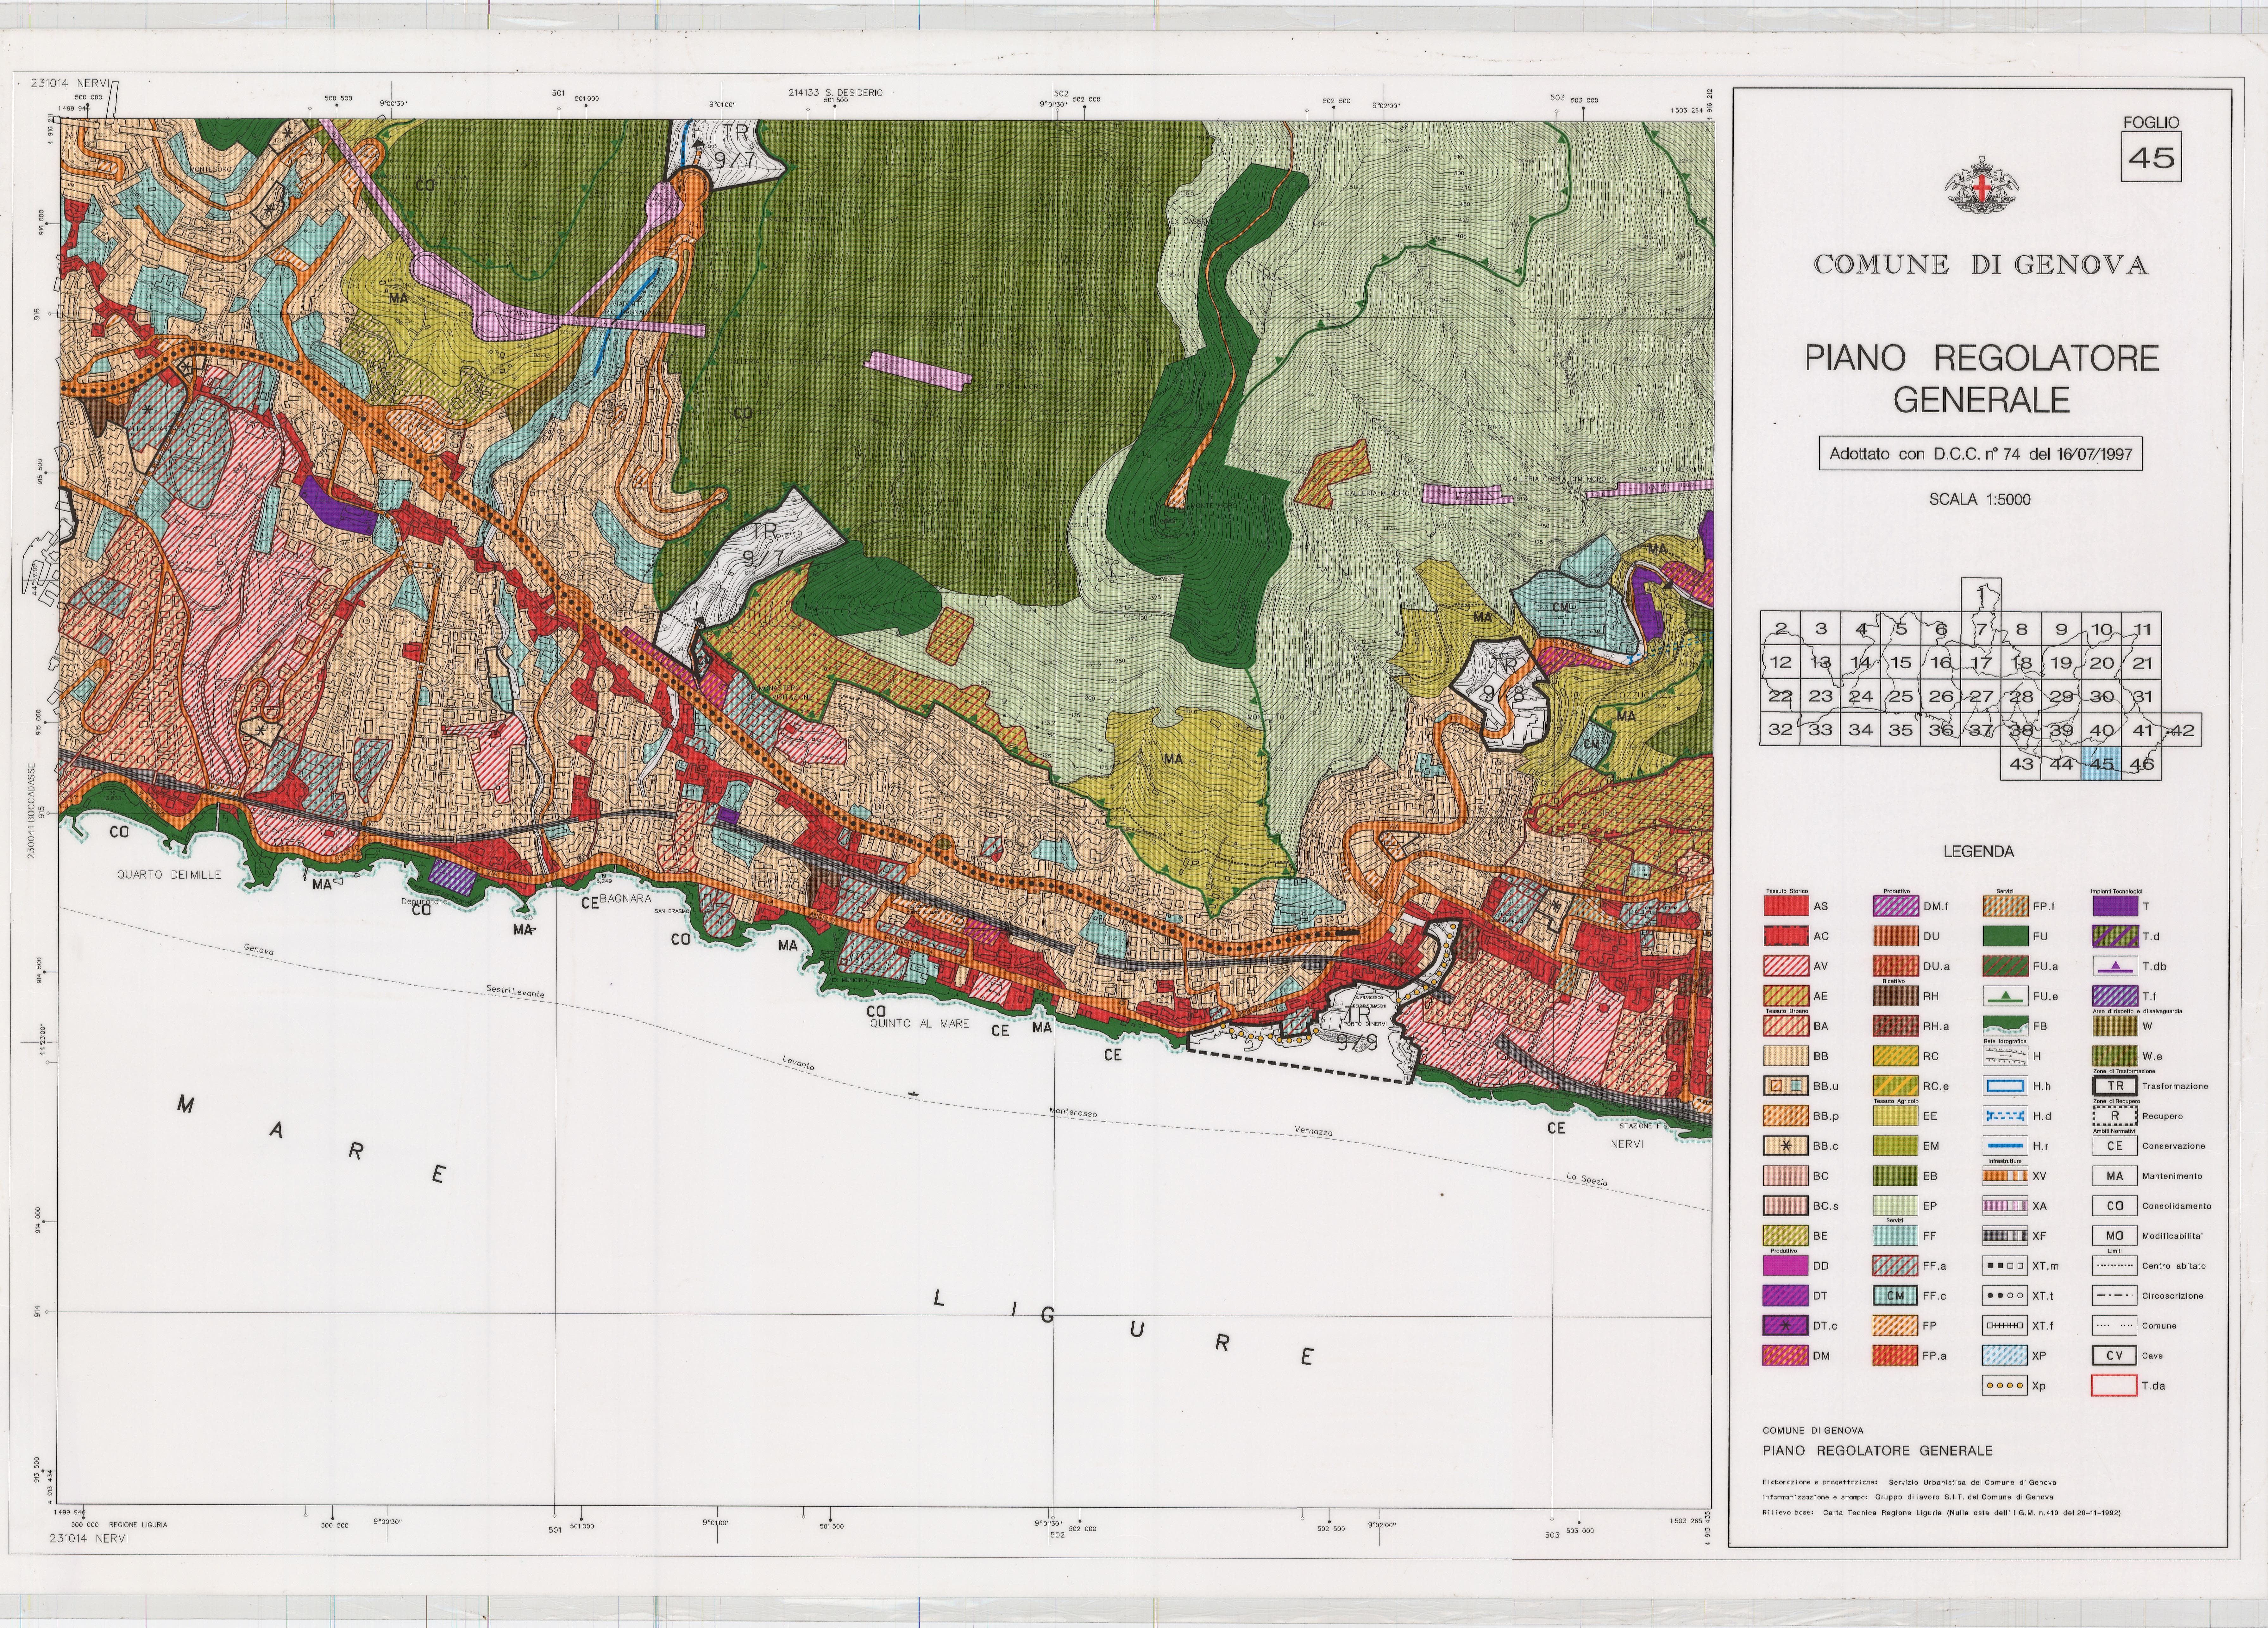Click 'QUARTO DEI MILLE' map label

tap(169, 875)
